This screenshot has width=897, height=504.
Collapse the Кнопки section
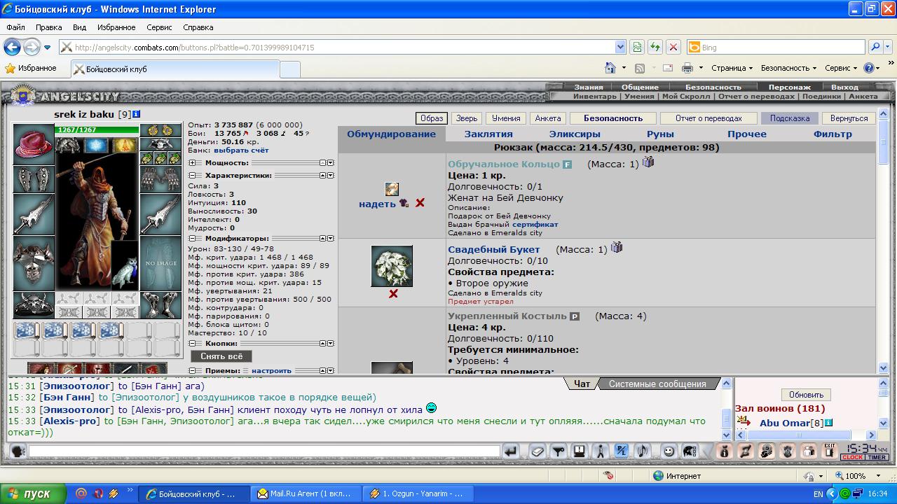[192, 344]
